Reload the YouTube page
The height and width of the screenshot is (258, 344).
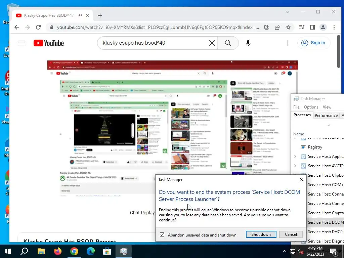[x=38, y=27]
